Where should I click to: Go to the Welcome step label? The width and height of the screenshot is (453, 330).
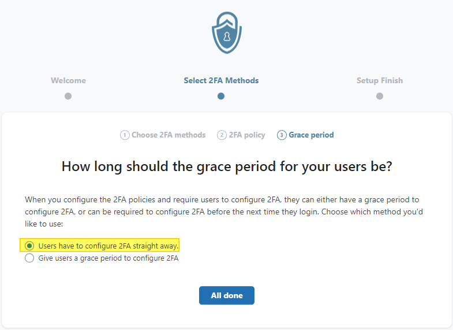point(68,80)
